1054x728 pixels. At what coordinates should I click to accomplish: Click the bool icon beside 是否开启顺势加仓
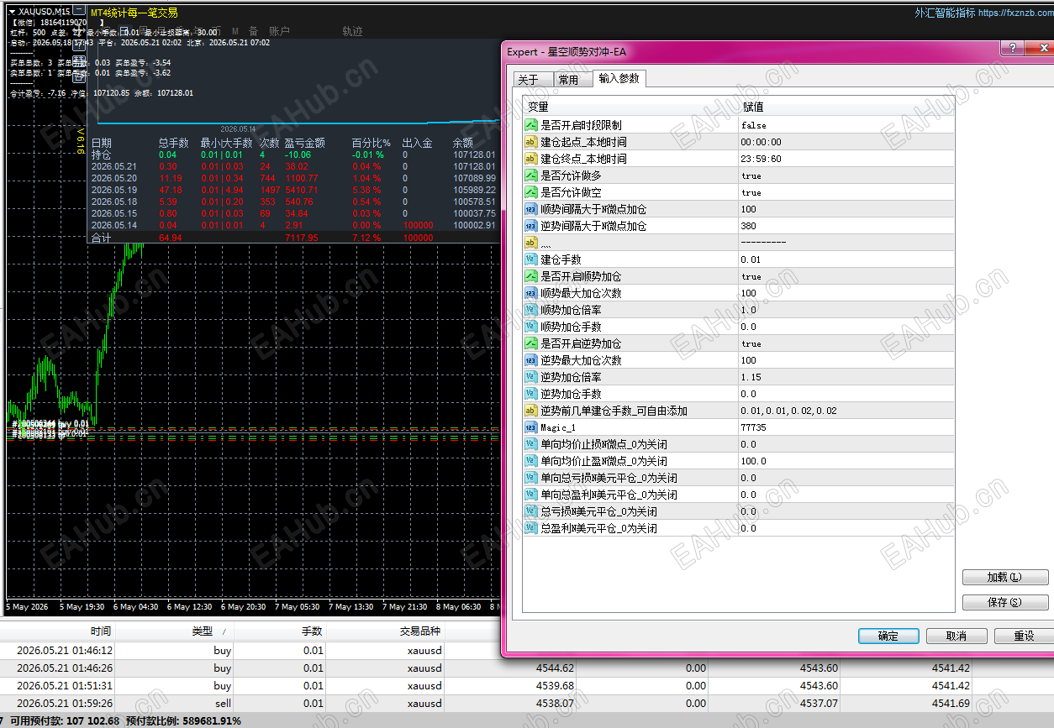(x=530, y=276)
